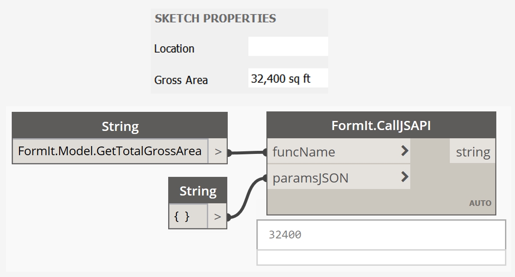515x277 pixels.
Task: Select the upper String node title bar
Action: click(120, 126)
